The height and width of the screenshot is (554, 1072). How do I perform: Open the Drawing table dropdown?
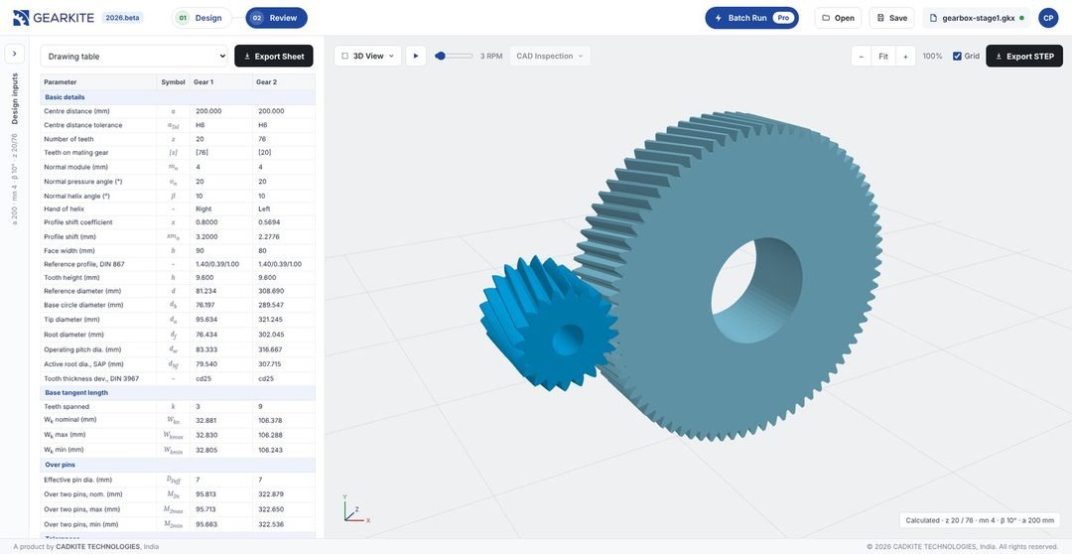pos(134,56)
